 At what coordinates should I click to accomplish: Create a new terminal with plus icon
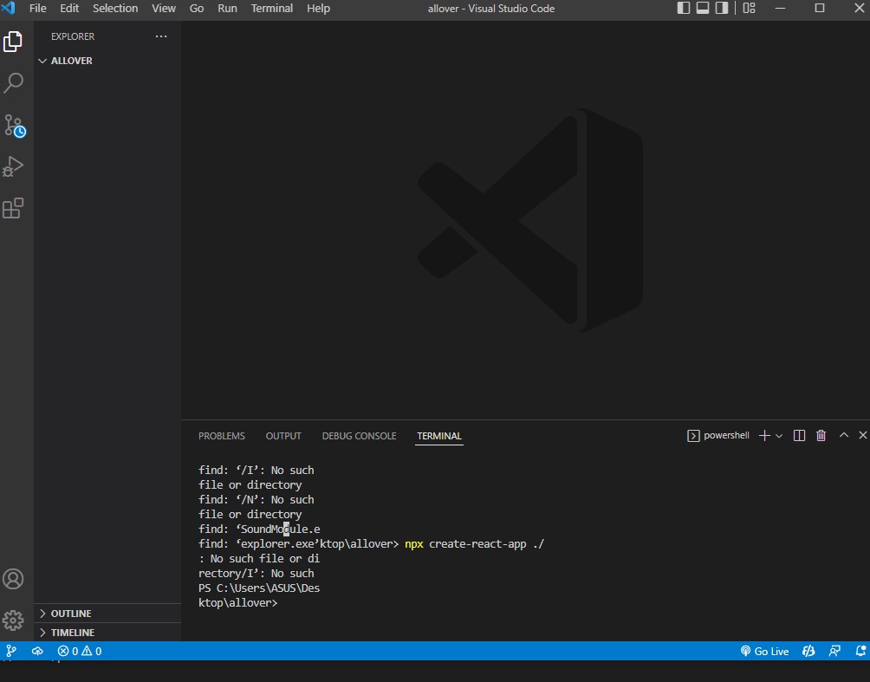[764, 436]
